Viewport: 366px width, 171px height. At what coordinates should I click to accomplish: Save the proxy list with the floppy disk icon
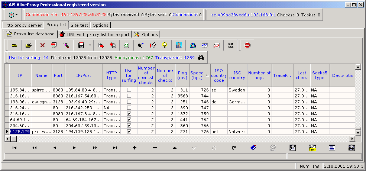click(81, 45)
